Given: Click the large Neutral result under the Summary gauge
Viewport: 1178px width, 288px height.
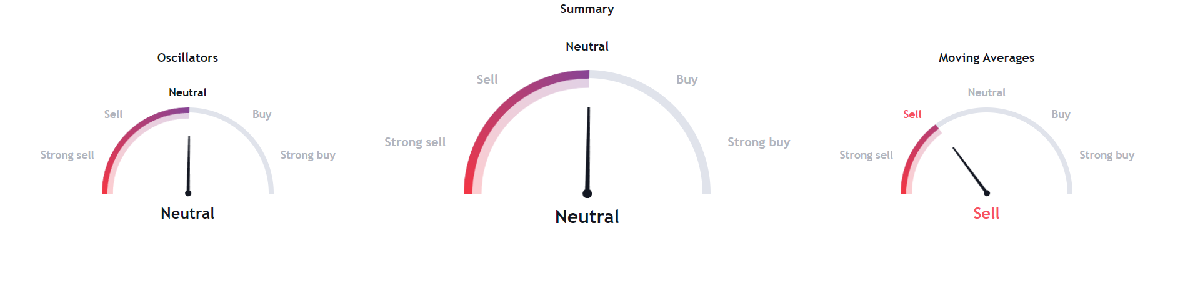Looking at the screenshot, I should [587, 217].
